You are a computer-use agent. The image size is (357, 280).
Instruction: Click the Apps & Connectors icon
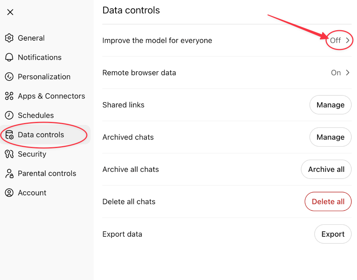click(x=9, y=96)
